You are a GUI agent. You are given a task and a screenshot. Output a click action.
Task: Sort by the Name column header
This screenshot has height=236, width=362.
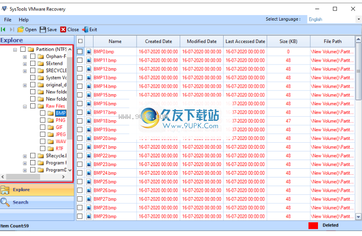115,42
